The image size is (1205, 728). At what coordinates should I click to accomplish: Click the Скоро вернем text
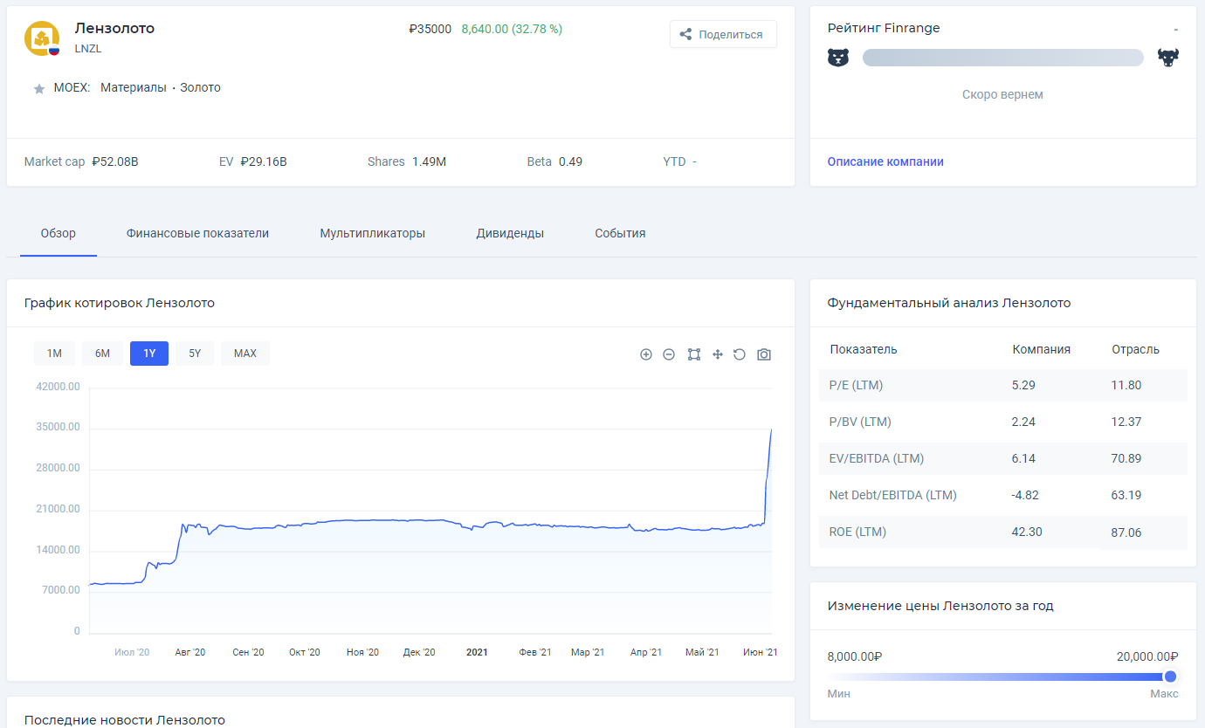pyautogui.click(x=1002, y=94)
